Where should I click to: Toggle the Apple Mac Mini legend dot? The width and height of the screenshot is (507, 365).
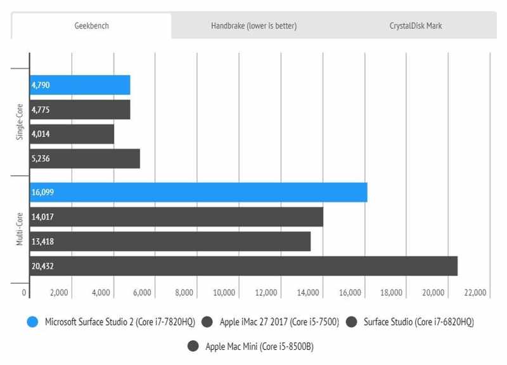click(193, 346)
